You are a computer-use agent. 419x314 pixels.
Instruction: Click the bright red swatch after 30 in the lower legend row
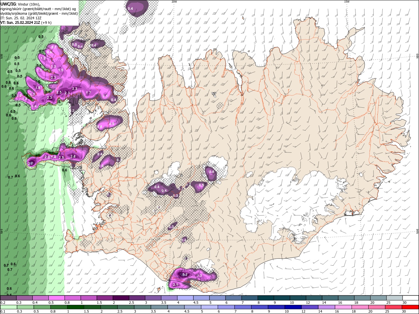[x=410, y=307]
